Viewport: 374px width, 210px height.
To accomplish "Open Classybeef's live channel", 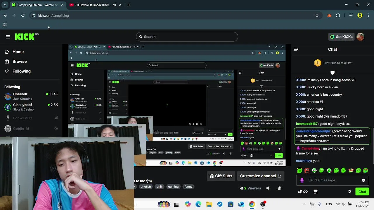I will click(x=31, y=107).
